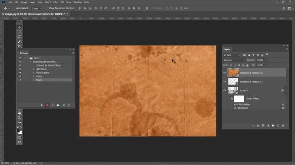
Task: Filter layers by pixel type icon
Action: 244,55
